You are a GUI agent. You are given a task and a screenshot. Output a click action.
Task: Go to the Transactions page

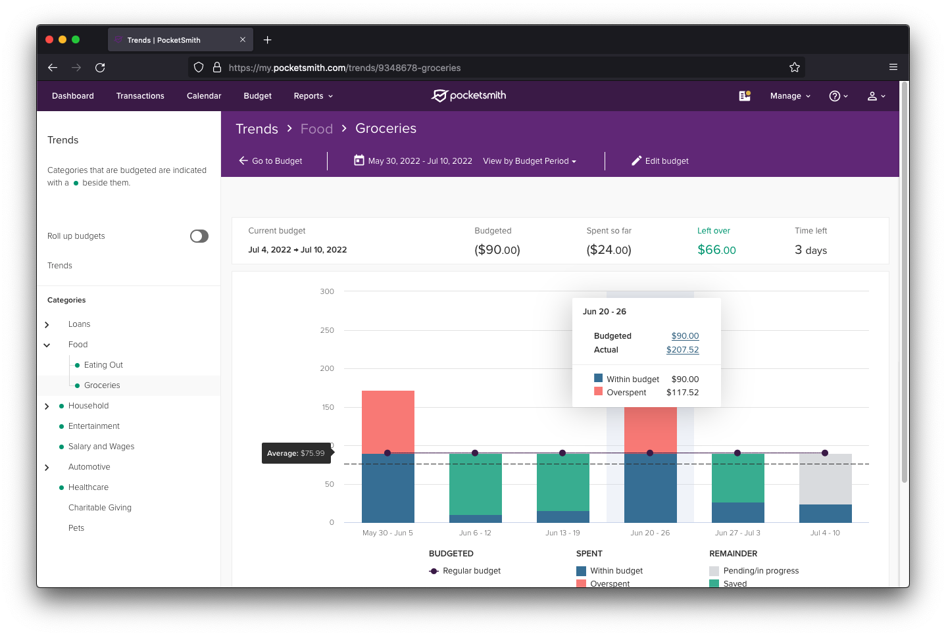[x=140, y=96]
